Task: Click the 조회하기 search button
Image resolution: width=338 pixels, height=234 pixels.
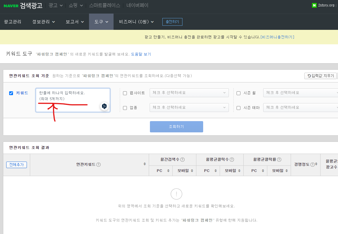Action: pos(176,126)
